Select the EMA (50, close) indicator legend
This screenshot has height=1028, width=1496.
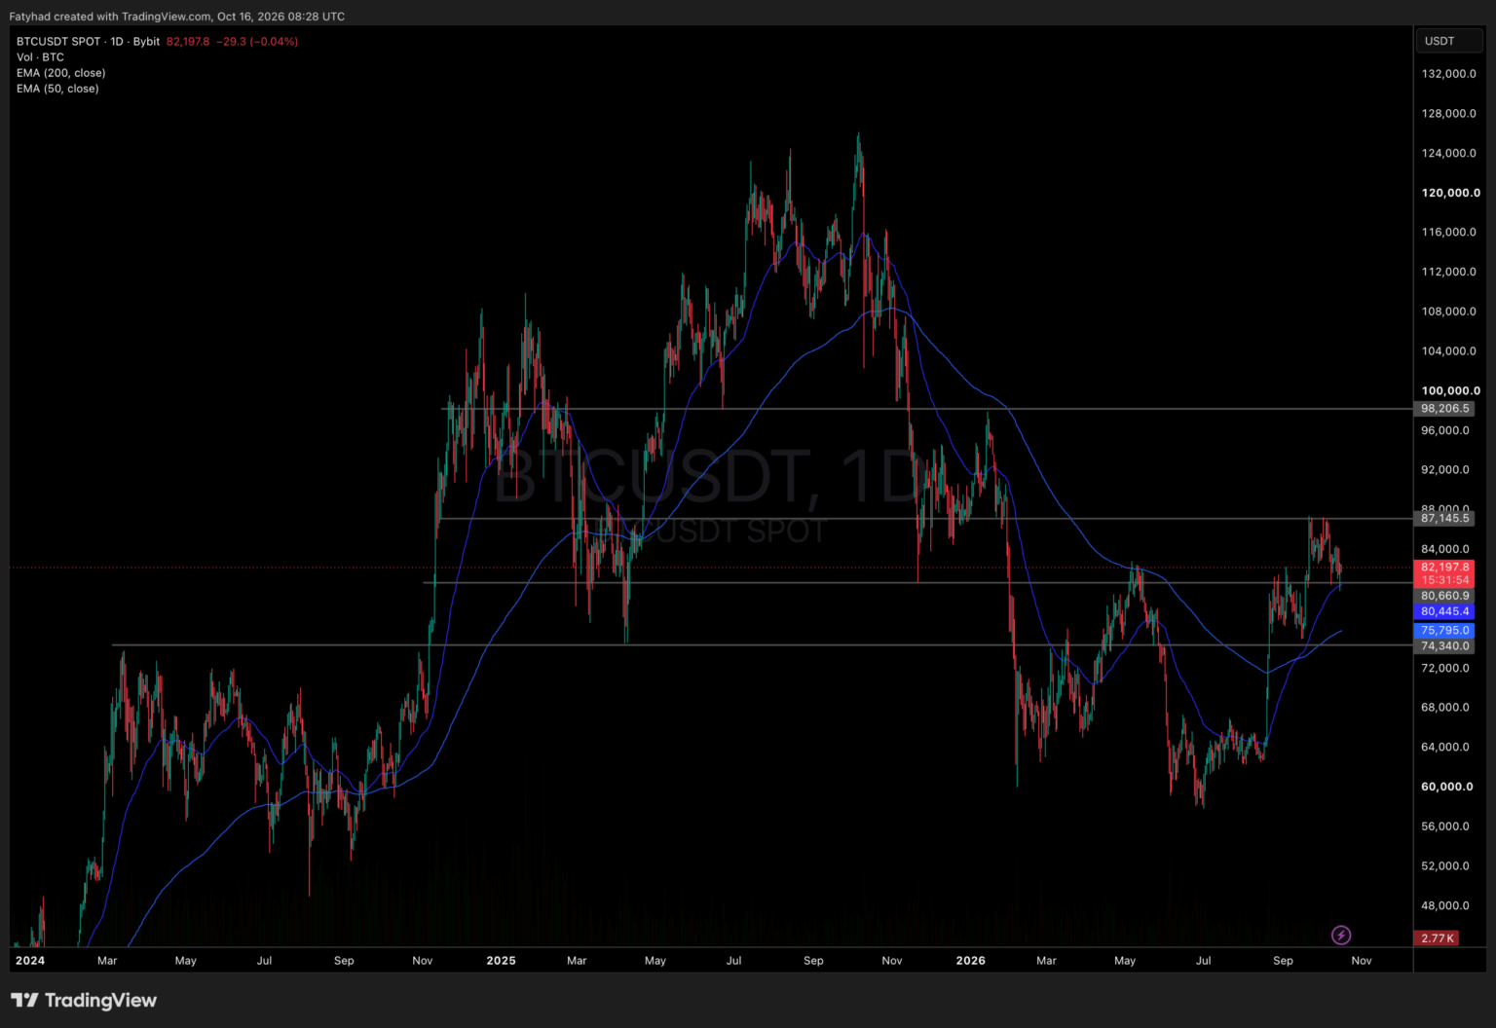point(57,89)
